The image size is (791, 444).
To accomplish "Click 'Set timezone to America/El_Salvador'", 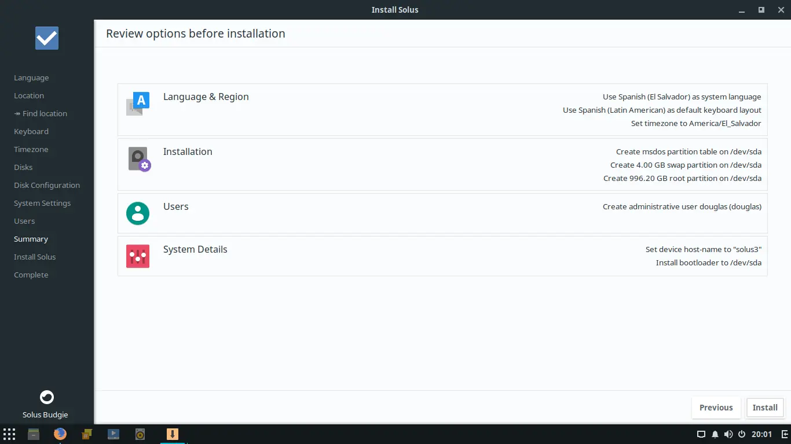I will click(696, 124).
